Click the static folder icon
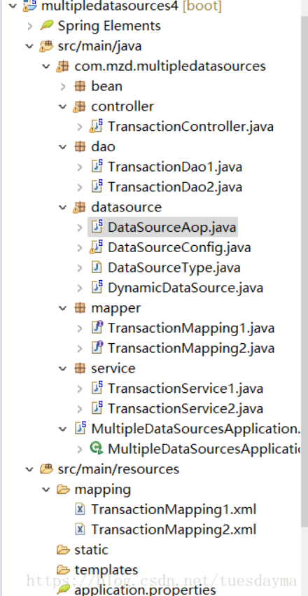The width and height of the screenshot is (308, 596). [63, 550]
